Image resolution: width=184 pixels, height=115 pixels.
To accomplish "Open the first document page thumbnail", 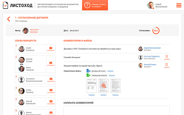I will pos(91,86).
